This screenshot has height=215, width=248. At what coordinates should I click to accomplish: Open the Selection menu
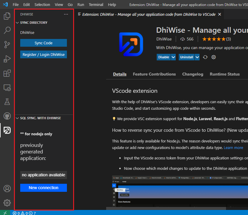click(x=42, y=4)
